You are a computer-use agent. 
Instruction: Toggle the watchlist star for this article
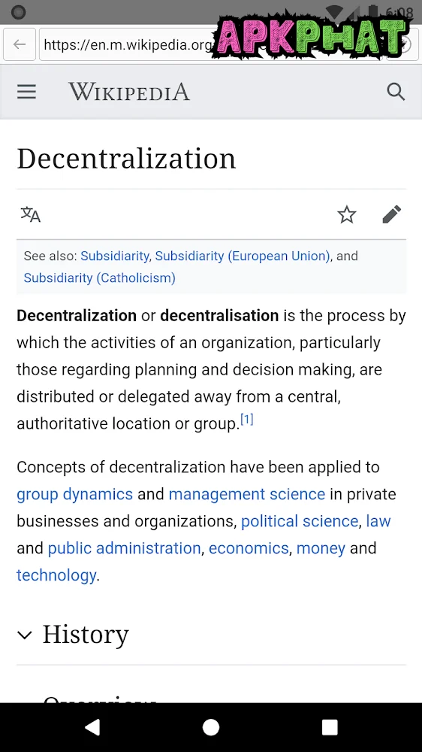pyautogui.click(x=347, y=214)
